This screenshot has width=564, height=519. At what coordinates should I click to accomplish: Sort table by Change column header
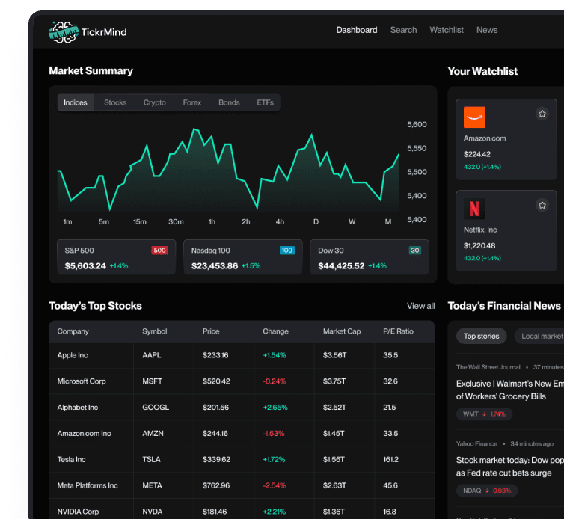pos(275,331)
